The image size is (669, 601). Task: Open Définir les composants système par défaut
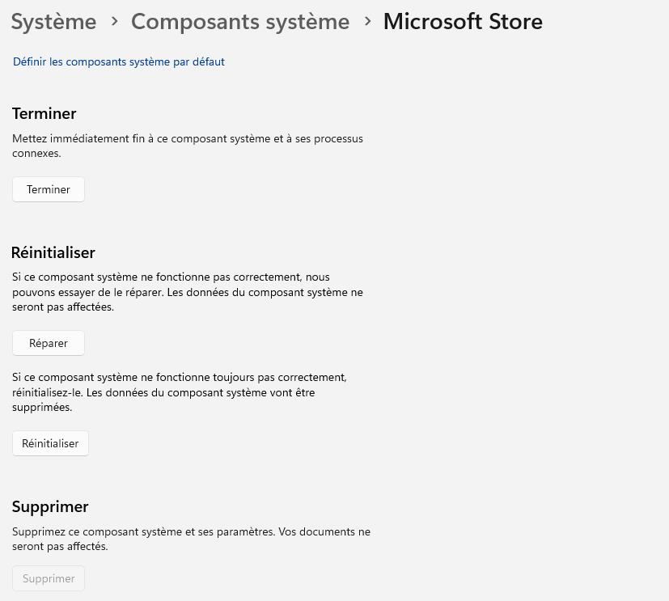point(118,61)
